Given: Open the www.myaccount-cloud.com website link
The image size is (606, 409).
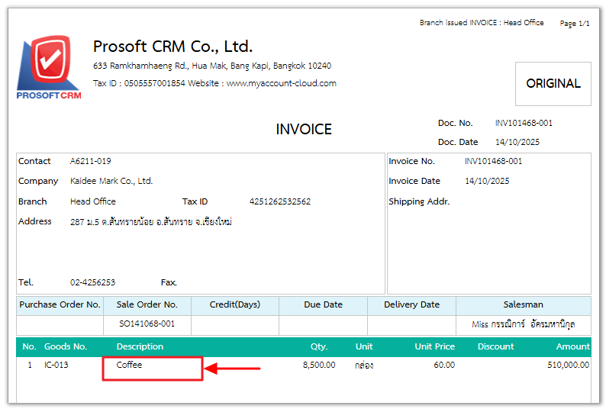Looking at the screenshot, I should pyautogui.click(x=281, y=83).
